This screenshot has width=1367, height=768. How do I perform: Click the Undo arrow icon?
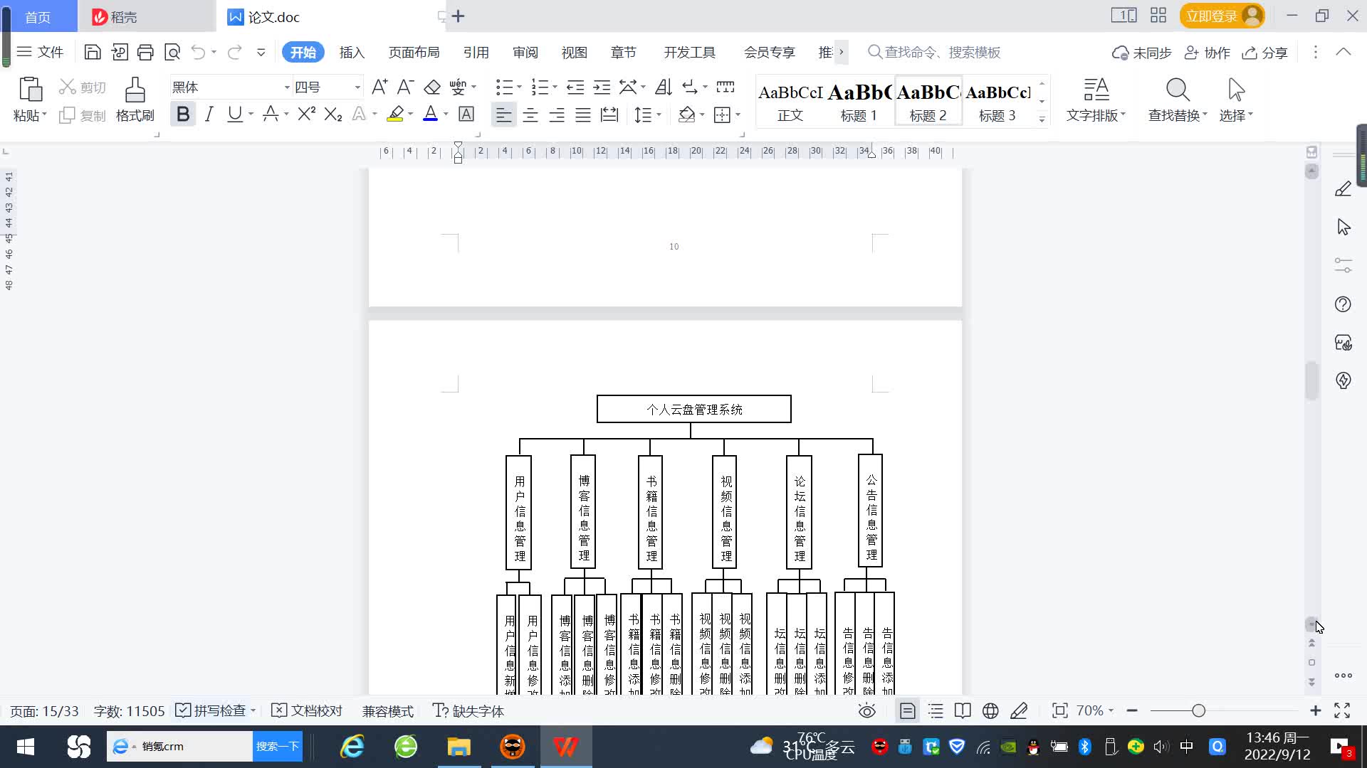click(x=198, y=52)
